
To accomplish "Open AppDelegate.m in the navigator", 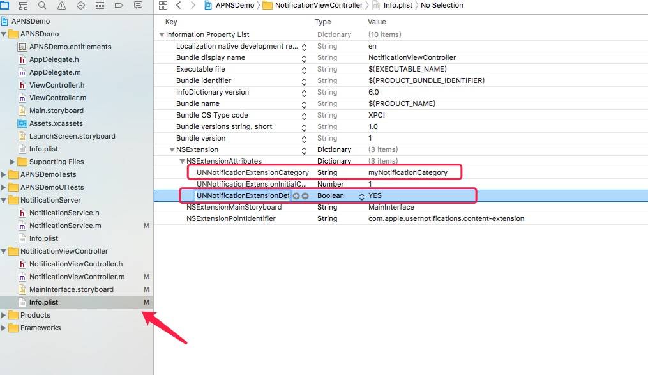I will 55,72.
